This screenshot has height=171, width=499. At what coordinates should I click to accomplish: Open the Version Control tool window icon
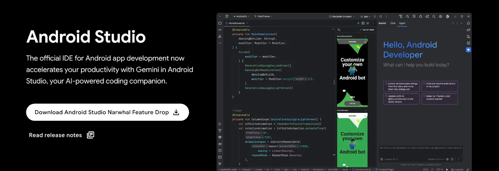220,164
